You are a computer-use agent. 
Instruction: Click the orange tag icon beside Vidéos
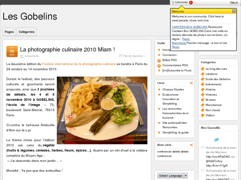(x=203, y=115)
